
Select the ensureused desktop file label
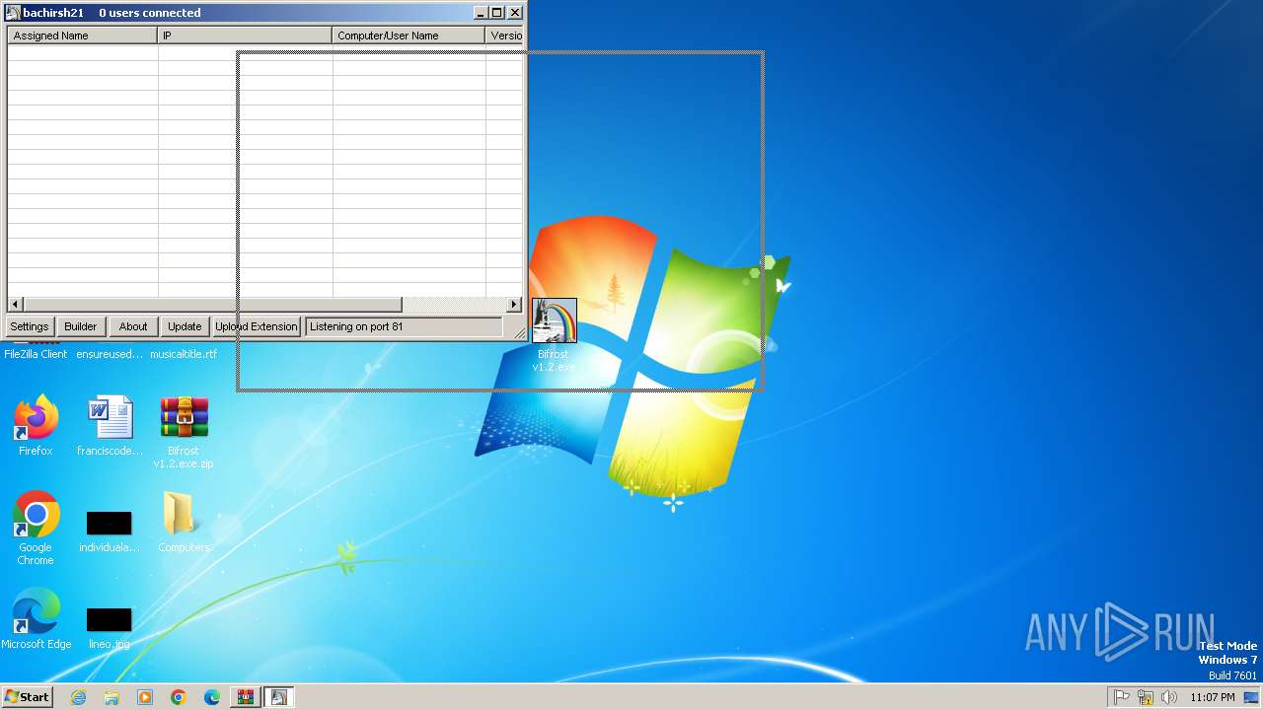click(x=110, y=354)
